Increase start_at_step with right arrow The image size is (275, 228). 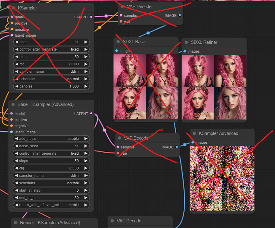(86, 190)
